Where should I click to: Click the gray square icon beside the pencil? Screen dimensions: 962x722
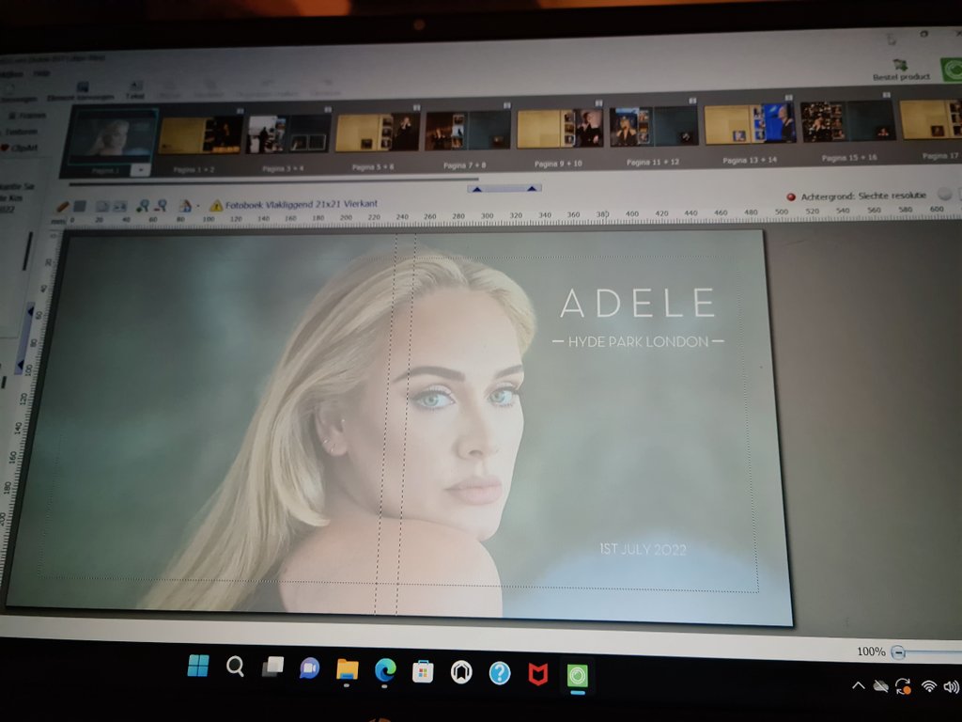pos(80,206)
